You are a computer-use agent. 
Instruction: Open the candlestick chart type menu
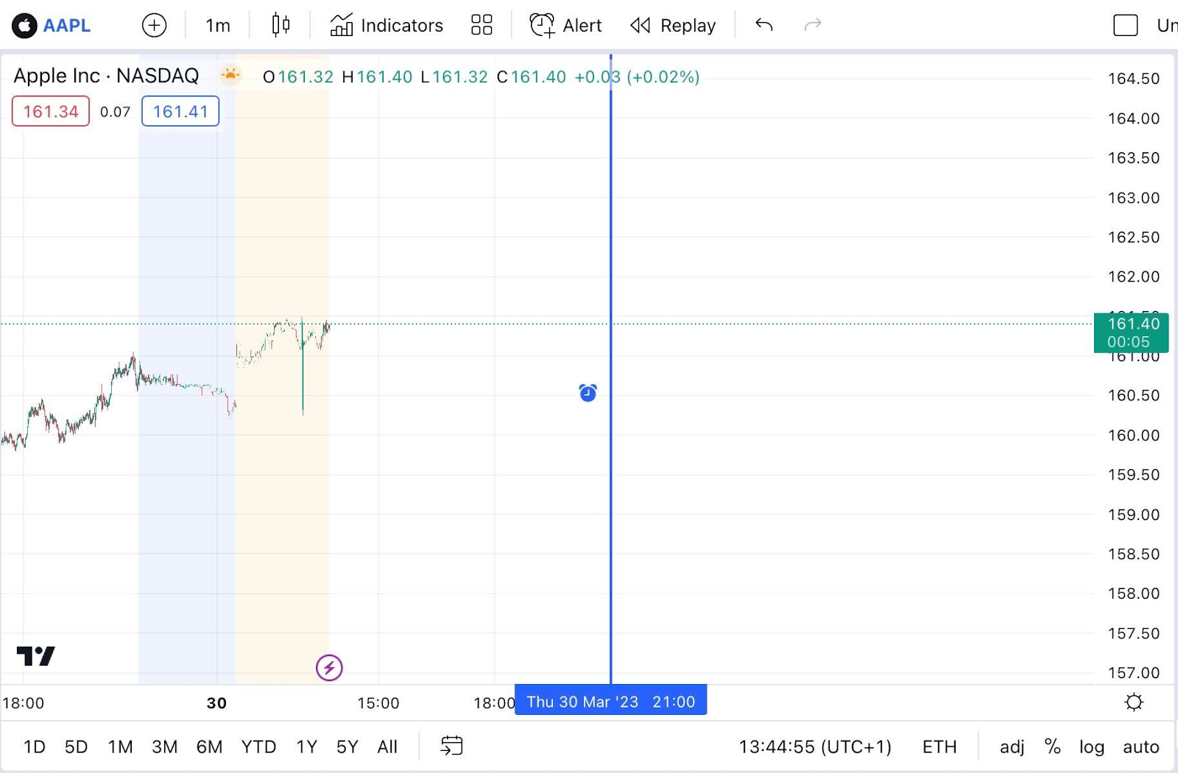coord(281,26)
